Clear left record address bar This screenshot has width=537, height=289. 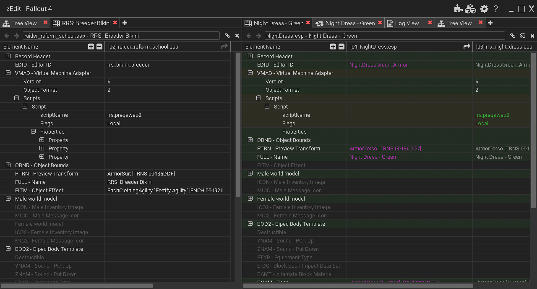coord(237,36)
